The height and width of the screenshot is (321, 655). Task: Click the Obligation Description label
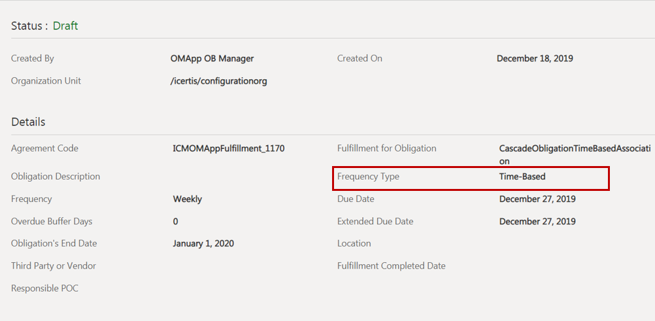[x=56, y=177]
